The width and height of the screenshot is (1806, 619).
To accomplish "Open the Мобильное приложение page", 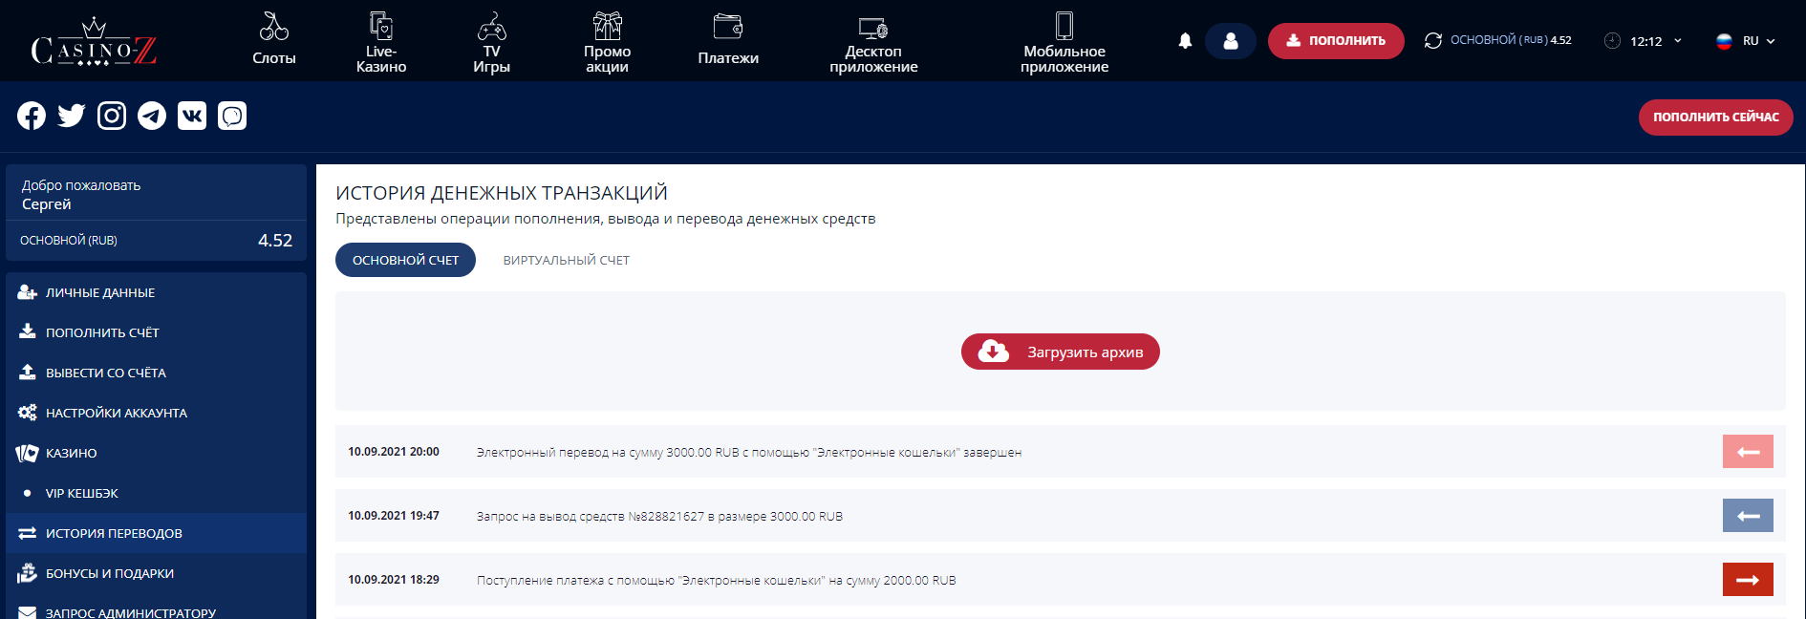I will pos(1064,42).
